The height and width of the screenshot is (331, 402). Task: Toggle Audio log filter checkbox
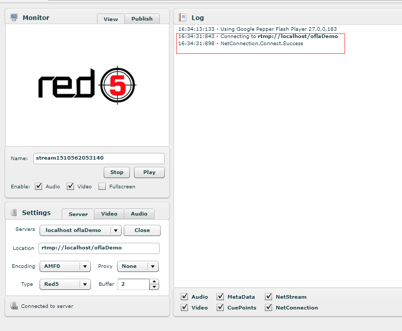pos(184,297)
